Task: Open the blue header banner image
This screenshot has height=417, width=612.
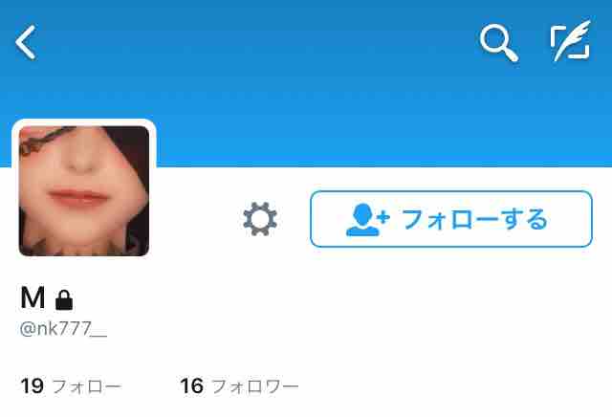Action: [x=306, y=83]
